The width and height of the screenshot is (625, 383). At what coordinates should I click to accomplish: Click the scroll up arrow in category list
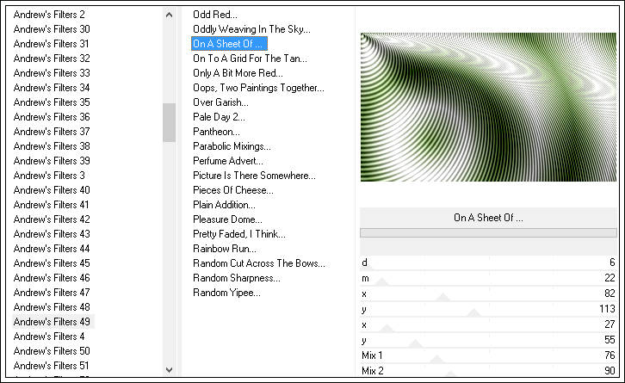(169, 15)
